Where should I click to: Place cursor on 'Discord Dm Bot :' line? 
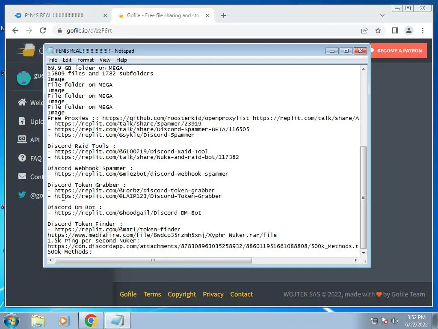click(74, 207)
